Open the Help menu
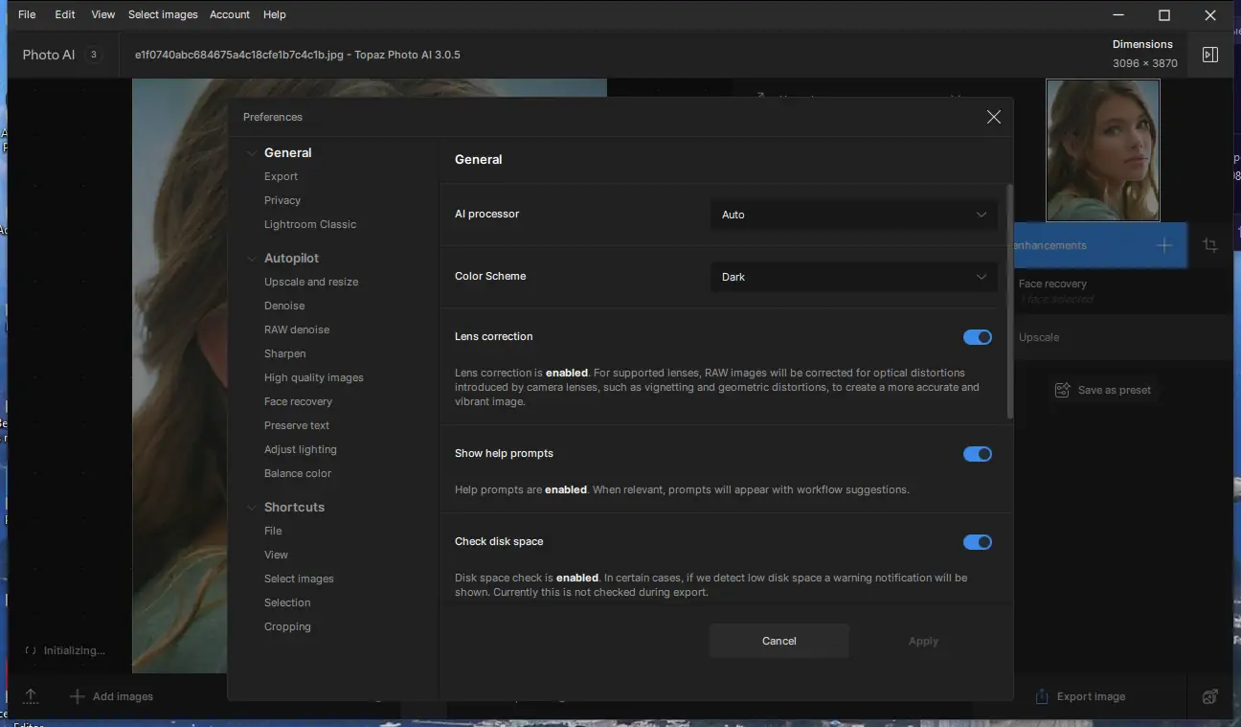This screenshot has width=1241, height=727. point(275,14)
